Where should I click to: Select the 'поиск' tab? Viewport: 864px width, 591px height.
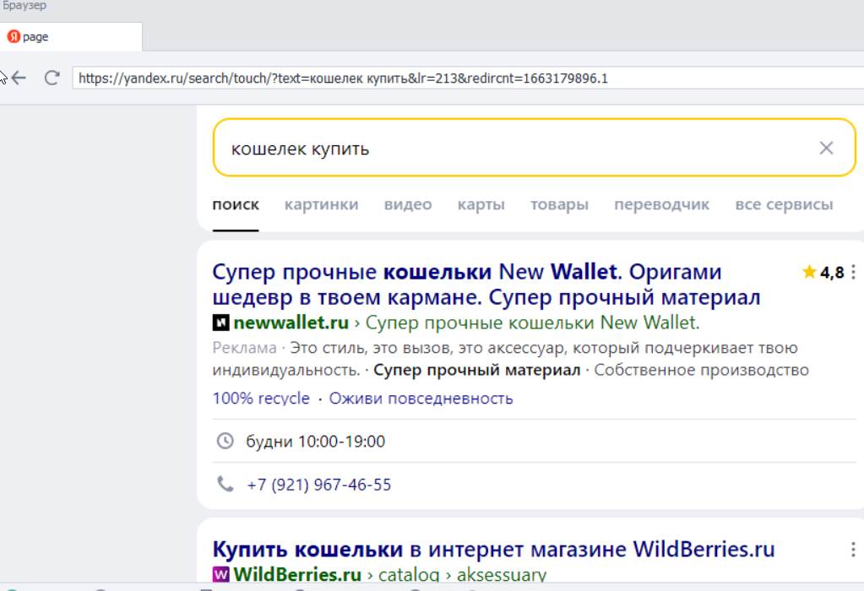coord(236,204)
